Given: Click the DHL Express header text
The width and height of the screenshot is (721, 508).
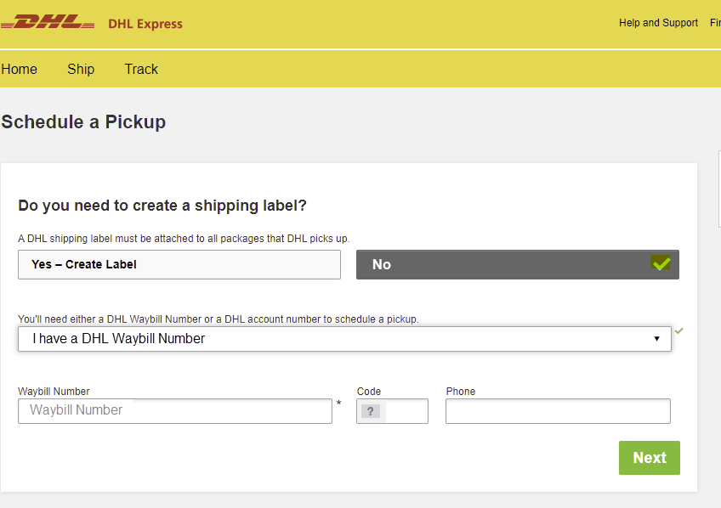Looking at the screenshot, I should tap(145, 24).
